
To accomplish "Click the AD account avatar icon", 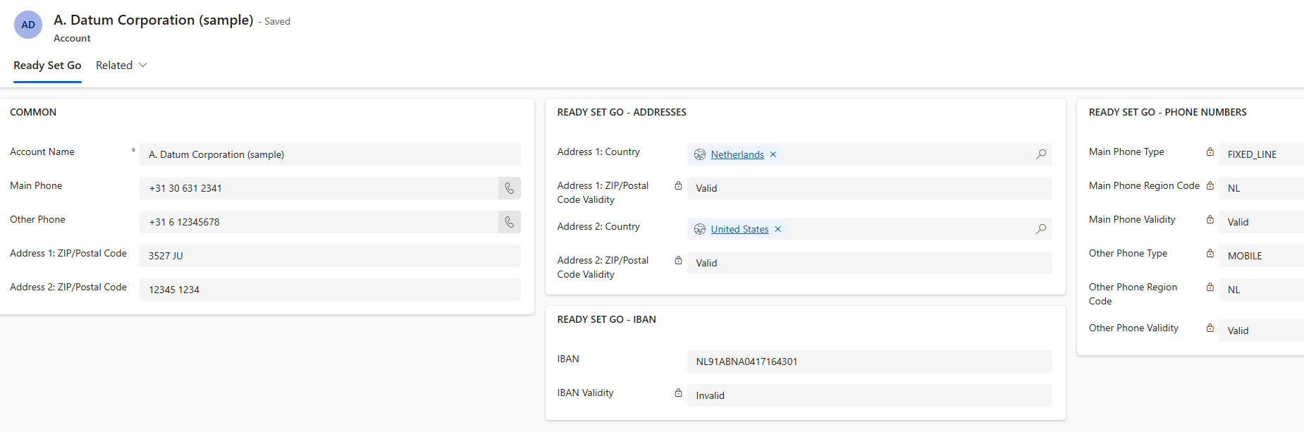I will (x=28, y=25).
